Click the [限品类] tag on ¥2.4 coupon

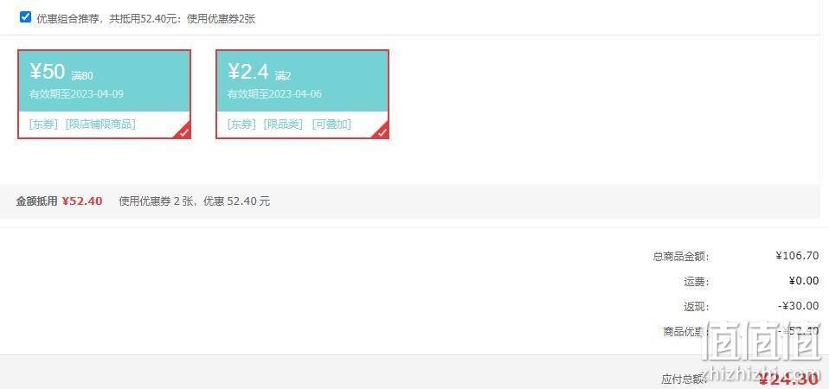[283, 124]
